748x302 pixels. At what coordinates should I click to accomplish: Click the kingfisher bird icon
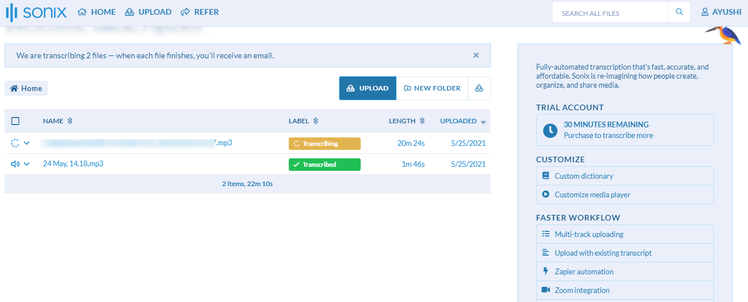click(723, 35)
